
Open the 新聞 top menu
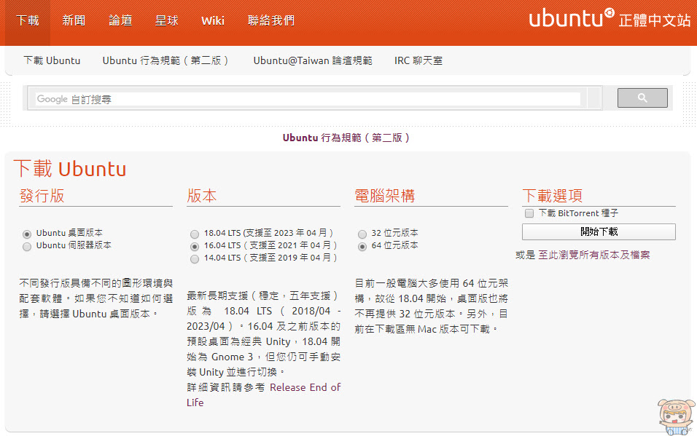(x=74, y=20)
